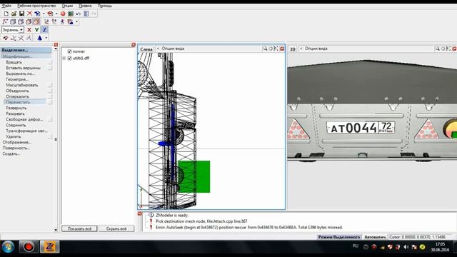Toggle the Y axis lock
457x257 pixels.
(36, 30)
